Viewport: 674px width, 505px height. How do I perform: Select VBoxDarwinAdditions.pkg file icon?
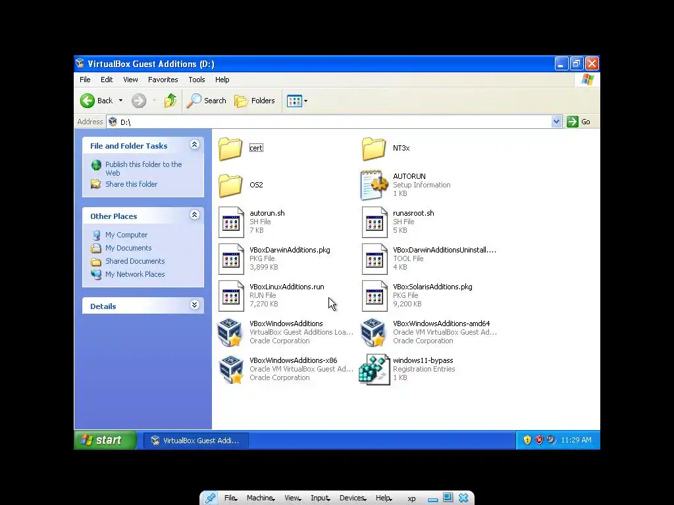[231, 259]
